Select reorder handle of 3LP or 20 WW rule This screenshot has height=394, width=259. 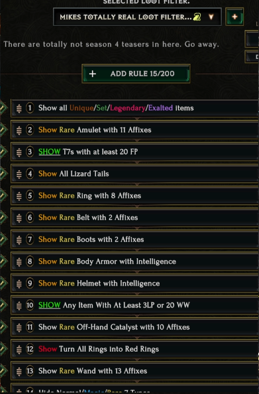tap(19, 306)
